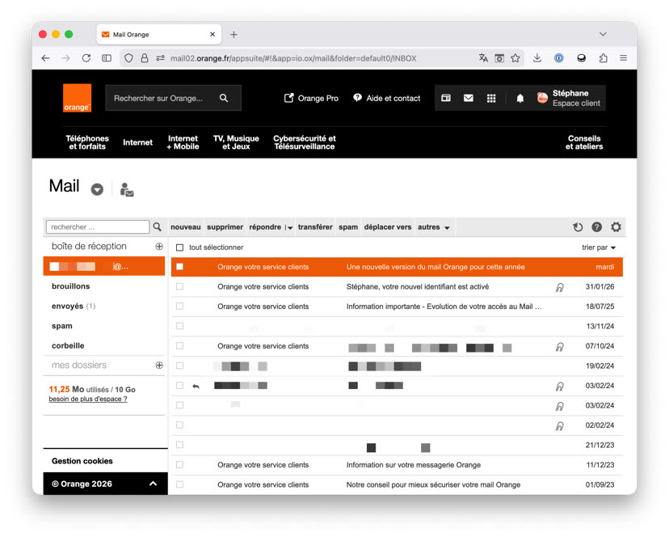The image size is (669, 537).
Task: Toggle the browser sidebar icon
Action: [107, 58]
